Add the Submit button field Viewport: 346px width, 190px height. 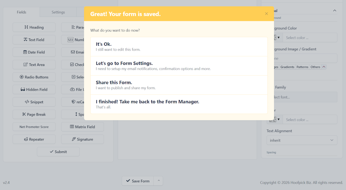click(58, 152)
